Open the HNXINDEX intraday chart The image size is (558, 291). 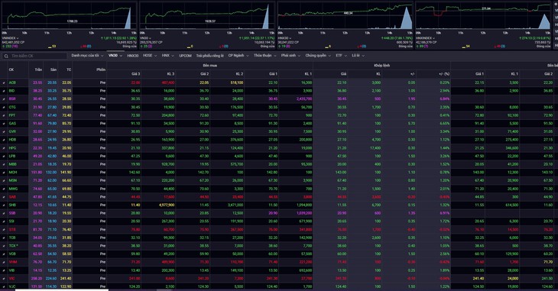[483, 15]
